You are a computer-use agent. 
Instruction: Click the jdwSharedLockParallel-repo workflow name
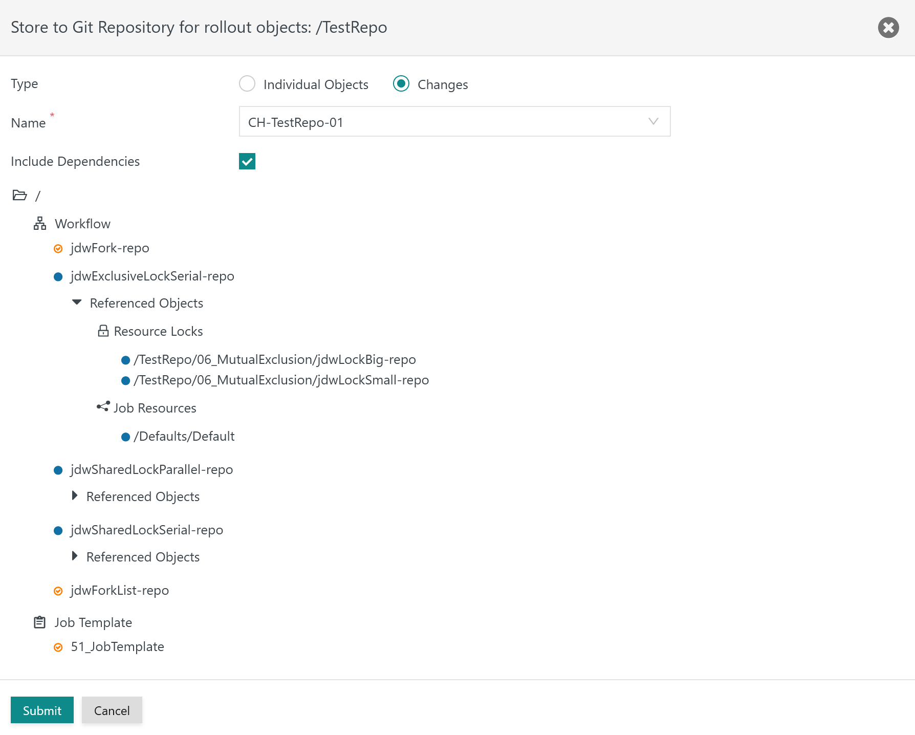[x=152, y=470]
